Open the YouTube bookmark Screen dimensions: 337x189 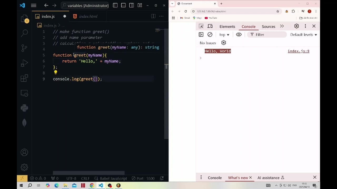pyautogui.click(x=211, y=18)
